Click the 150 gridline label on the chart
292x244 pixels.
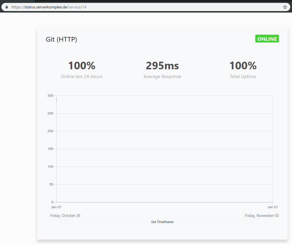50,149
